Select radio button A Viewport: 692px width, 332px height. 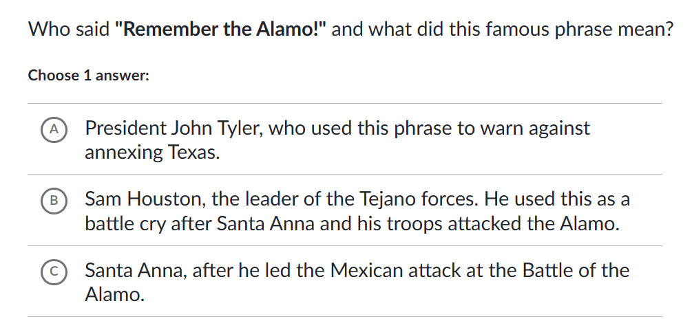coord(53,129)
